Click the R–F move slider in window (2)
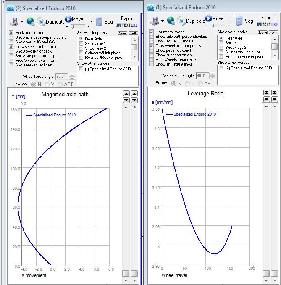The width and height of the screenshot is (281, 285). [78, 27]
